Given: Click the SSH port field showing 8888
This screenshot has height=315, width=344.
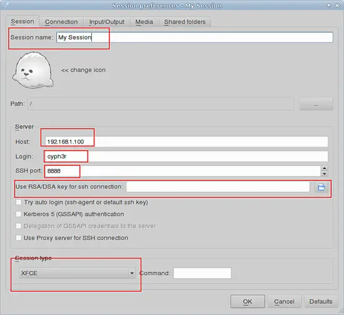Looking at the screenshot, I should [x=183, y=171].
